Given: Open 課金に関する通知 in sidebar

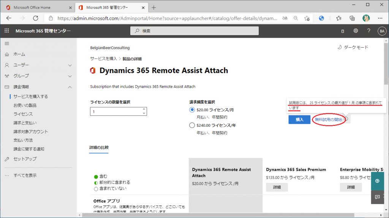Looking at the screenshot, I should [x=29, y=149].
